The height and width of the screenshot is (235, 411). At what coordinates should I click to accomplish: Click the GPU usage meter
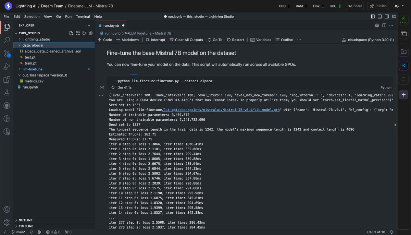coord(335,6)
